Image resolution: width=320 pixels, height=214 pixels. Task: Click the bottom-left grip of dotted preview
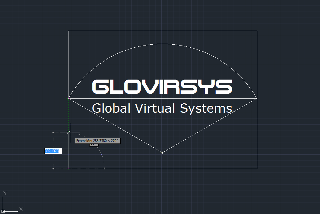(x=53, y=169)
